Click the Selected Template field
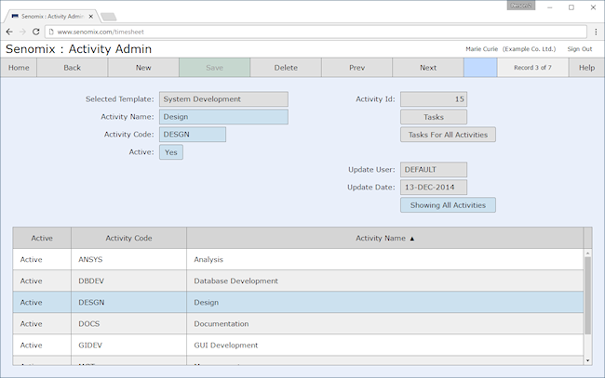Viewport: 605px width, 378px height. coord(223,99)
